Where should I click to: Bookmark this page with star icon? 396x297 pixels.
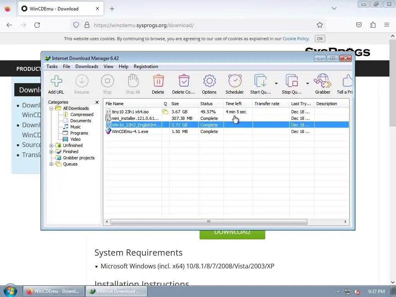point(320,25)
